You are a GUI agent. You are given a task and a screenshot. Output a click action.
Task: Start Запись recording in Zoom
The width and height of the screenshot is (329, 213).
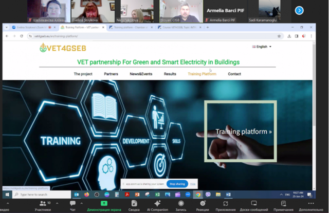181,206
